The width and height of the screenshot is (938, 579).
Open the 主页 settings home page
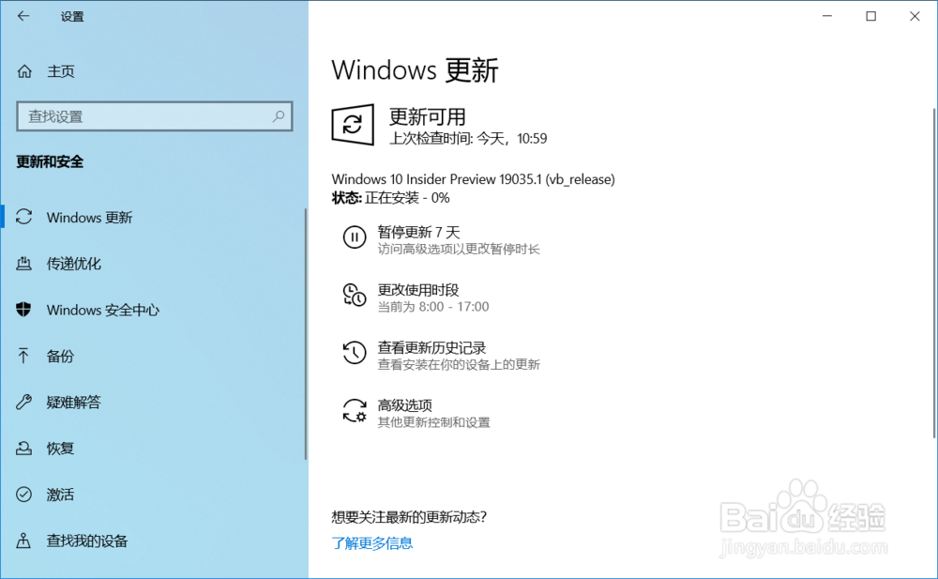tap(60, 70)
